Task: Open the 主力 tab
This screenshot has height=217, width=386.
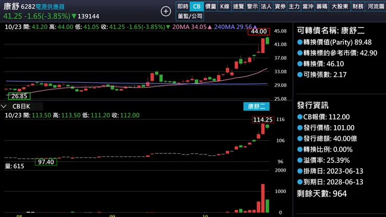Action: pyautogui.click(x=294, y=6)
